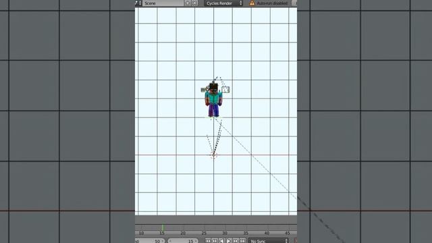Screen dimensions: 432x243
Task: Jump to the end frame of playback
Action: [243, 241]
